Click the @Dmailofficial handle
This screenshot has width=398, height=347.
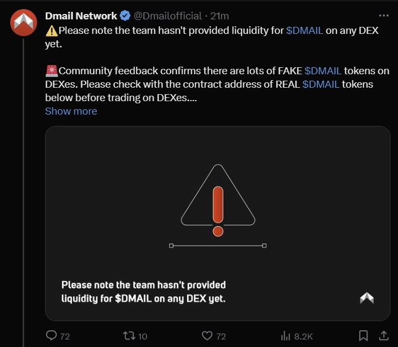pos(168,16)
